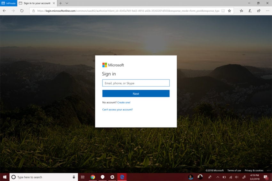Open the Favorites hub icon
The height and width of the screenshot is (181, 272).
(241, 11)
